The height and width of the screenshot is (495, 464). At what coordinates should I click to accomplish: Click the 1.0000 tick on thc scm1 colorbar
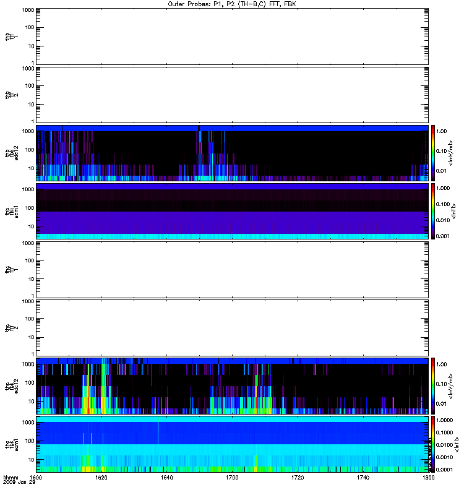point(444,420)
